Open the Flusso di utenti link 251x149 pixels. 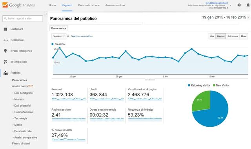tap(21, 144)
